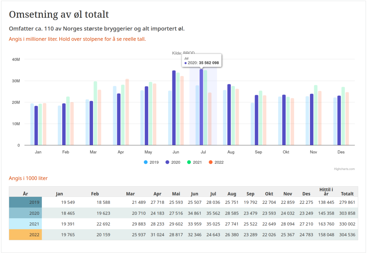Click the 'Hittil i år' column header

(326, 192)
